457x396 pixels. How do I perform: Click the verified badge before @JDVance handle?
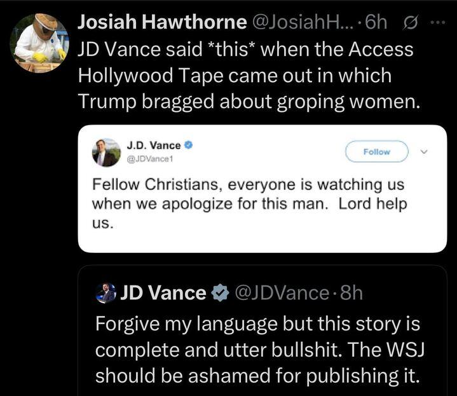[221, 293]
